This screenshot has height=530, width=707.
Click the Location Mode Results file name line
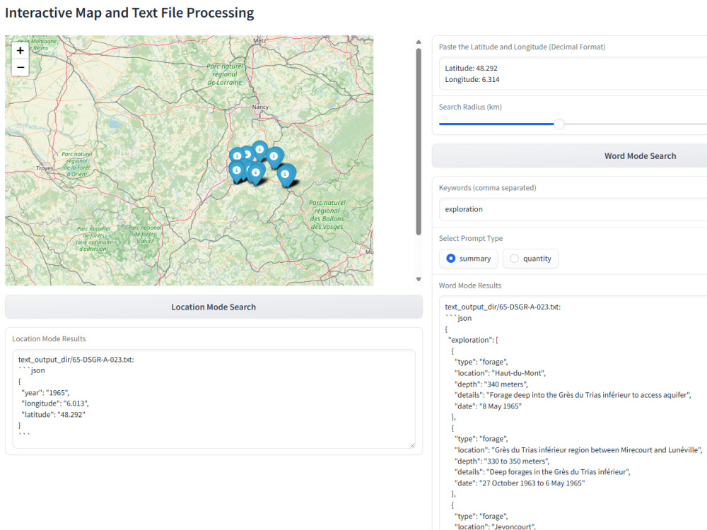[76, 360]
